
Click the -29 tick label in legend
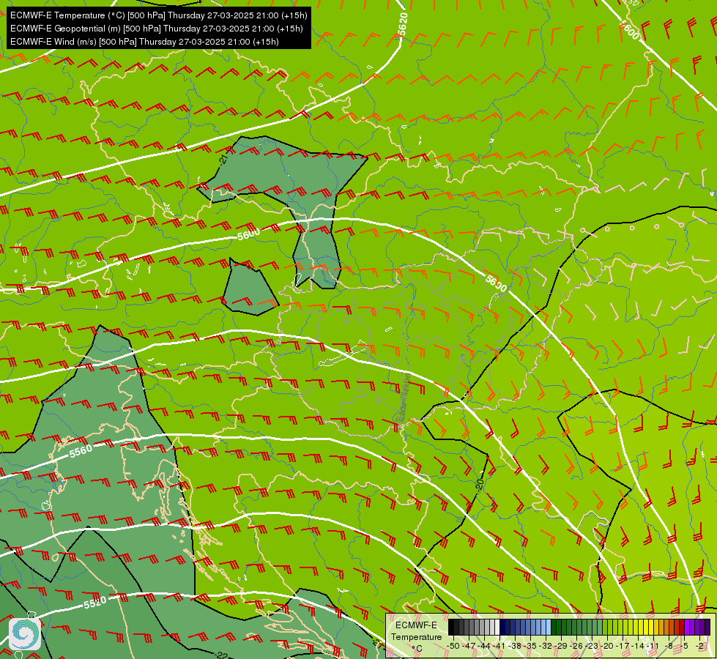pyautogui.click(x=561, y=646)
